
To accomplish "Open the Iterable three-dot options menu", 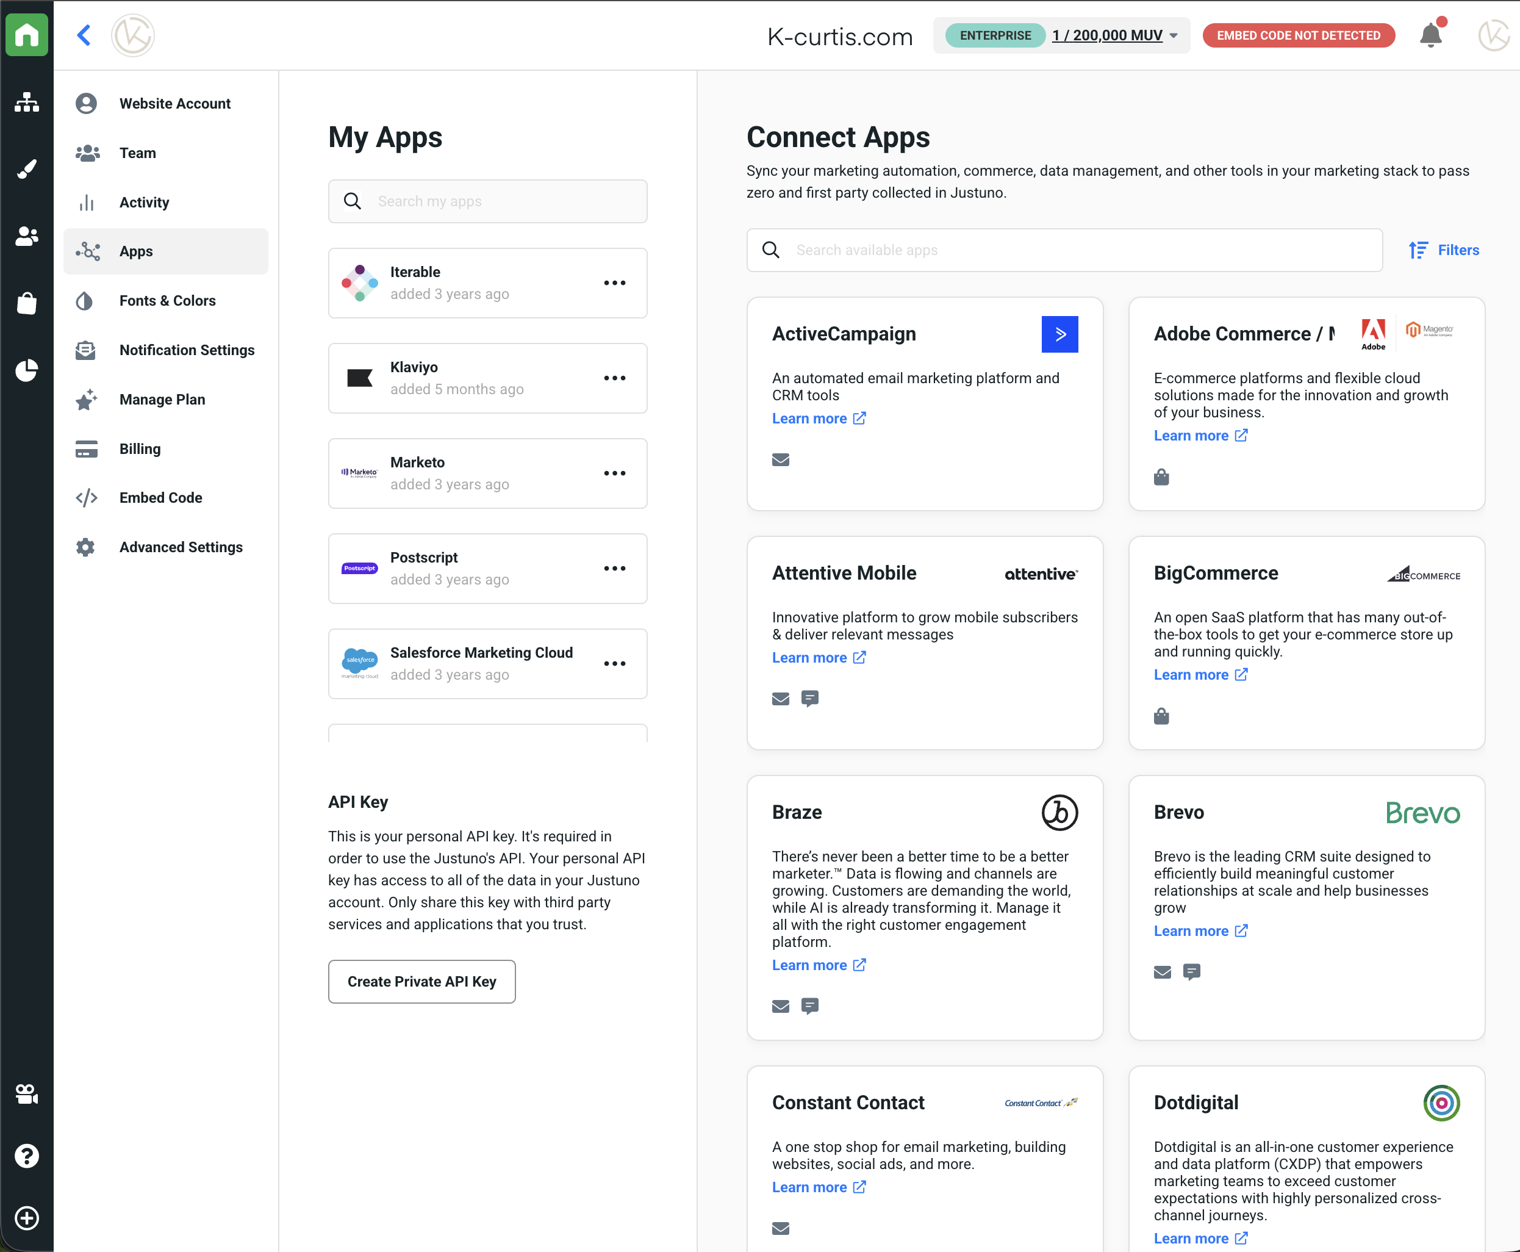I will 615,282.
